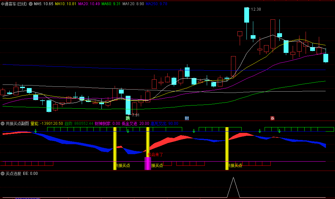This screenshot has width=335, height=199.
Task: Click the red 涨 marker icon
Action: 272,118
